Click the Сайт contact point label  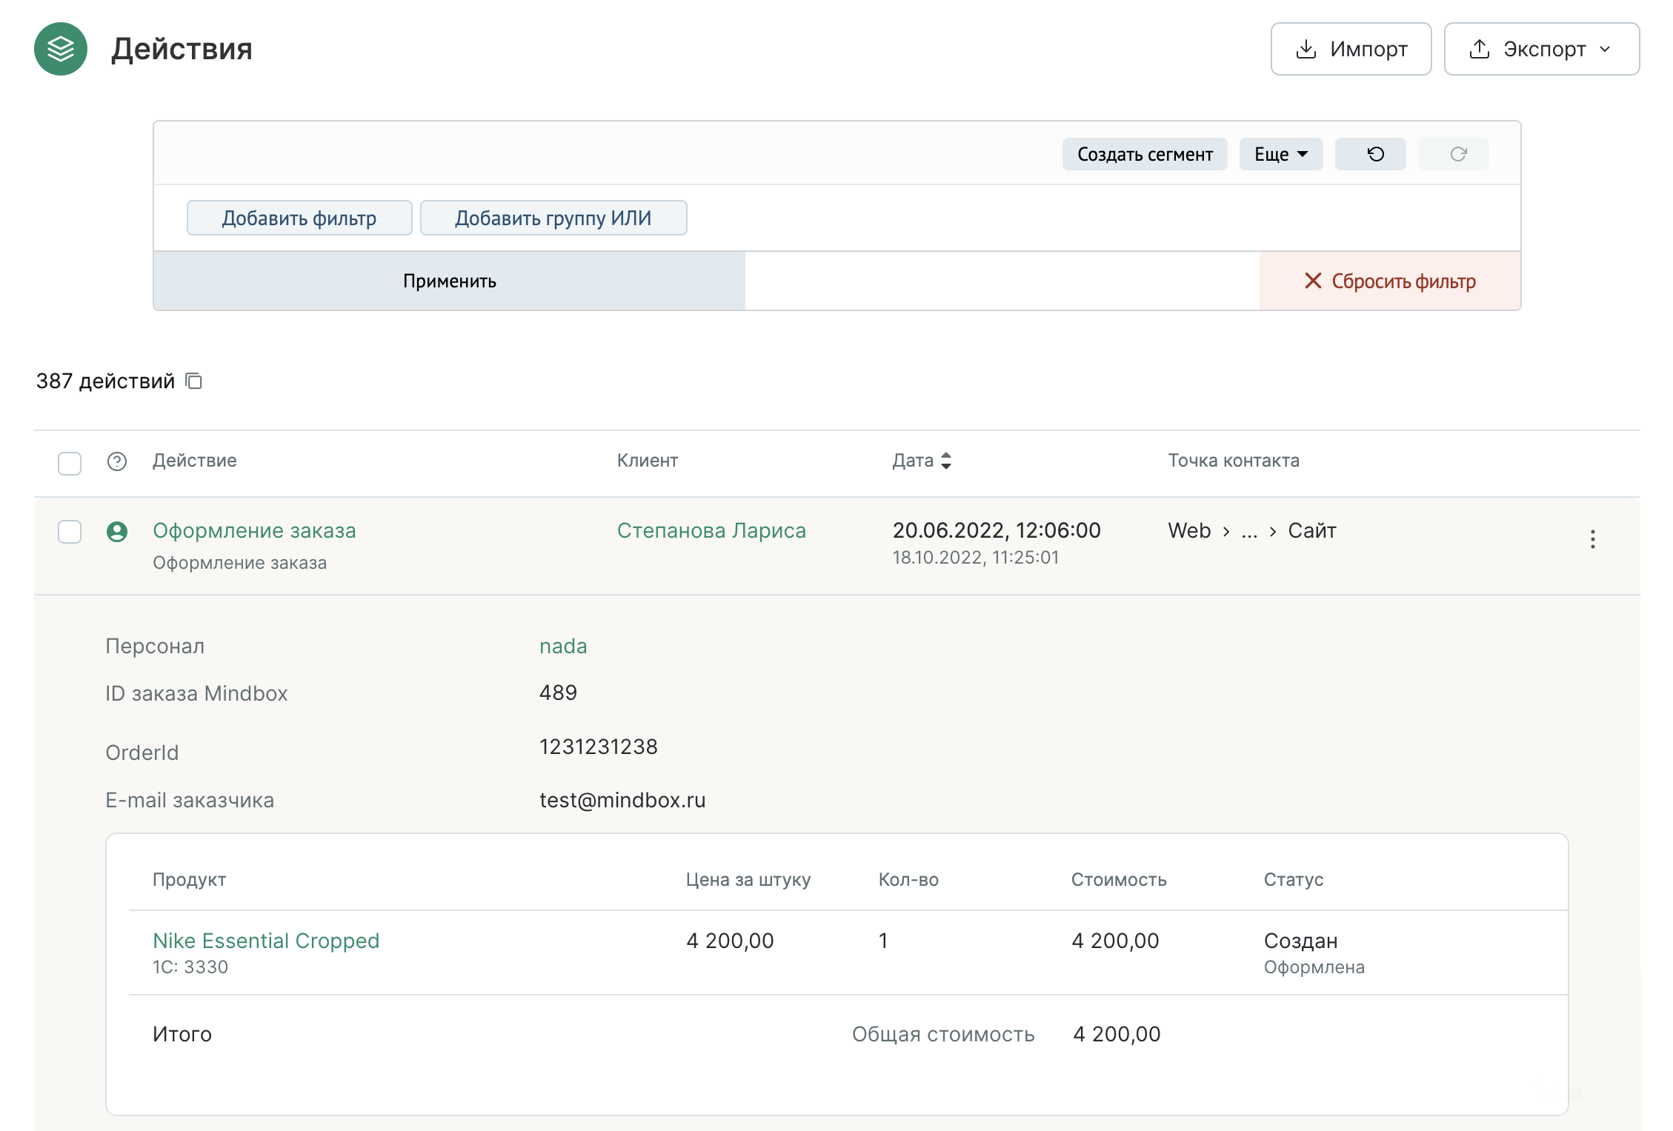(1312, 530)
